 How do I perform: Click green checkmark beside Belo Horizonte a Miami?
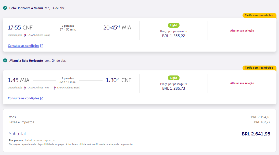pos(5,8)
